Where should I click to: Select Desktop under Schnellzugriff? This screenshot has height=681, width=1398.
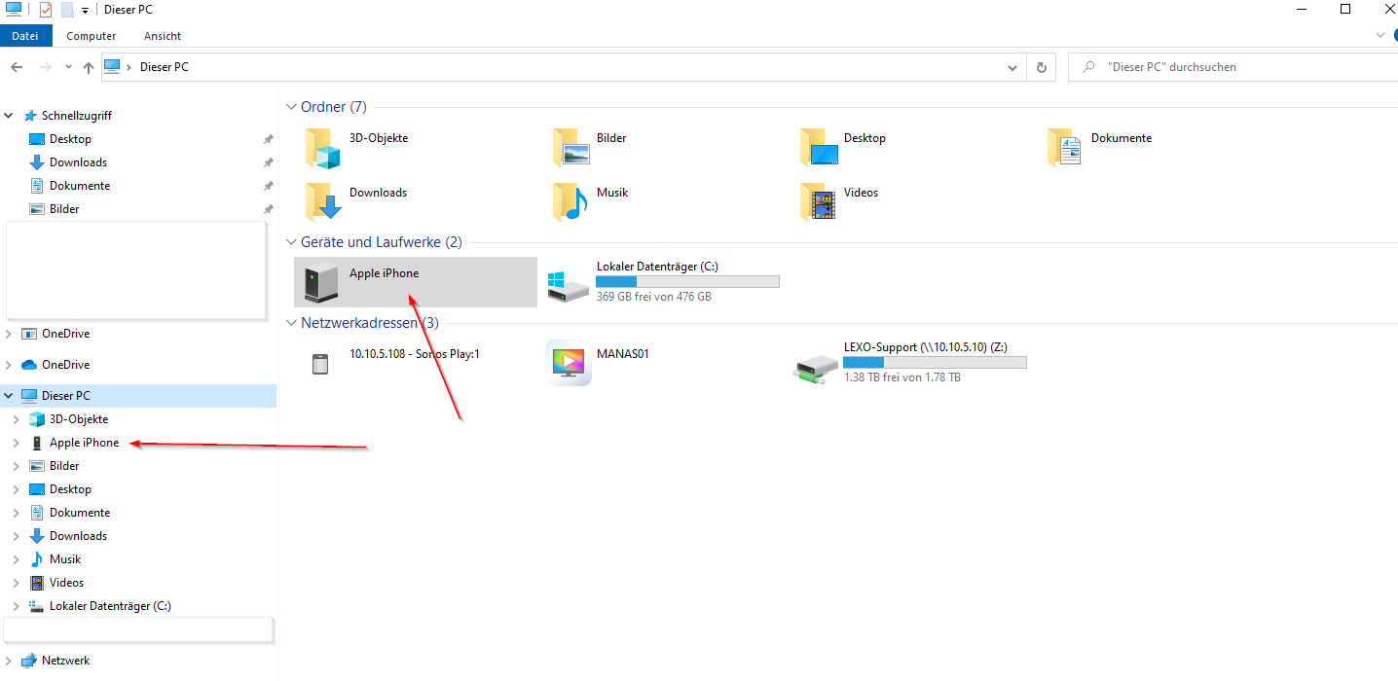[x=70, y=139]
